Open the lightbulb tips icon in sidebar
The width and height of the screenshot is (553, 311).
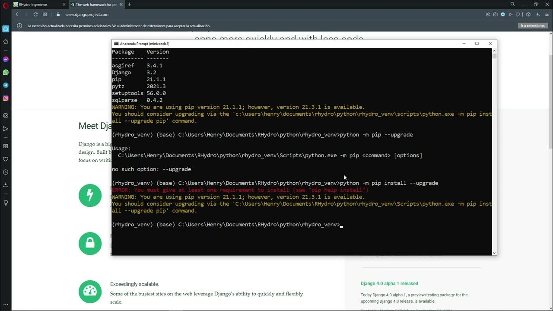pos(6,203)
